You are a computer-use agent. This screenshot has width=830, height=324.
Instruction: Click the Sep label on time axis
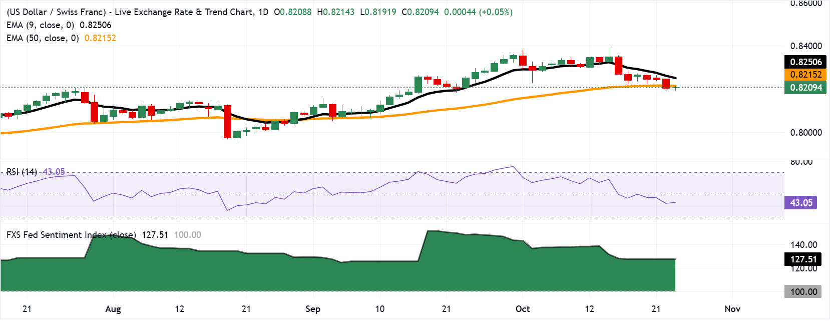[313, 309]
